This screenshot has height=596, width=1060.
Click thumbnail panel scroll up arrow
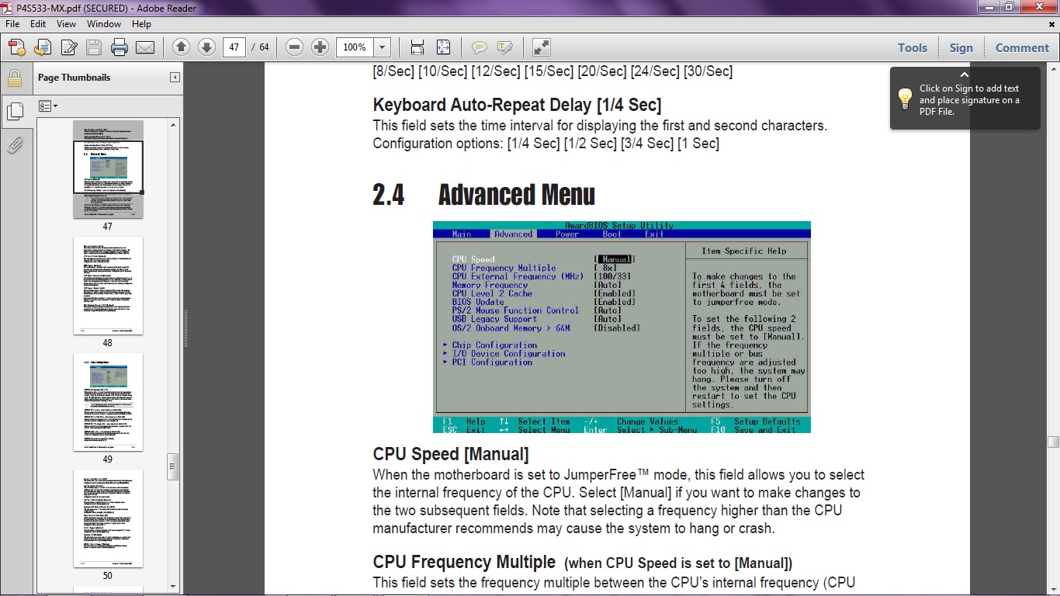click(173, 124)
